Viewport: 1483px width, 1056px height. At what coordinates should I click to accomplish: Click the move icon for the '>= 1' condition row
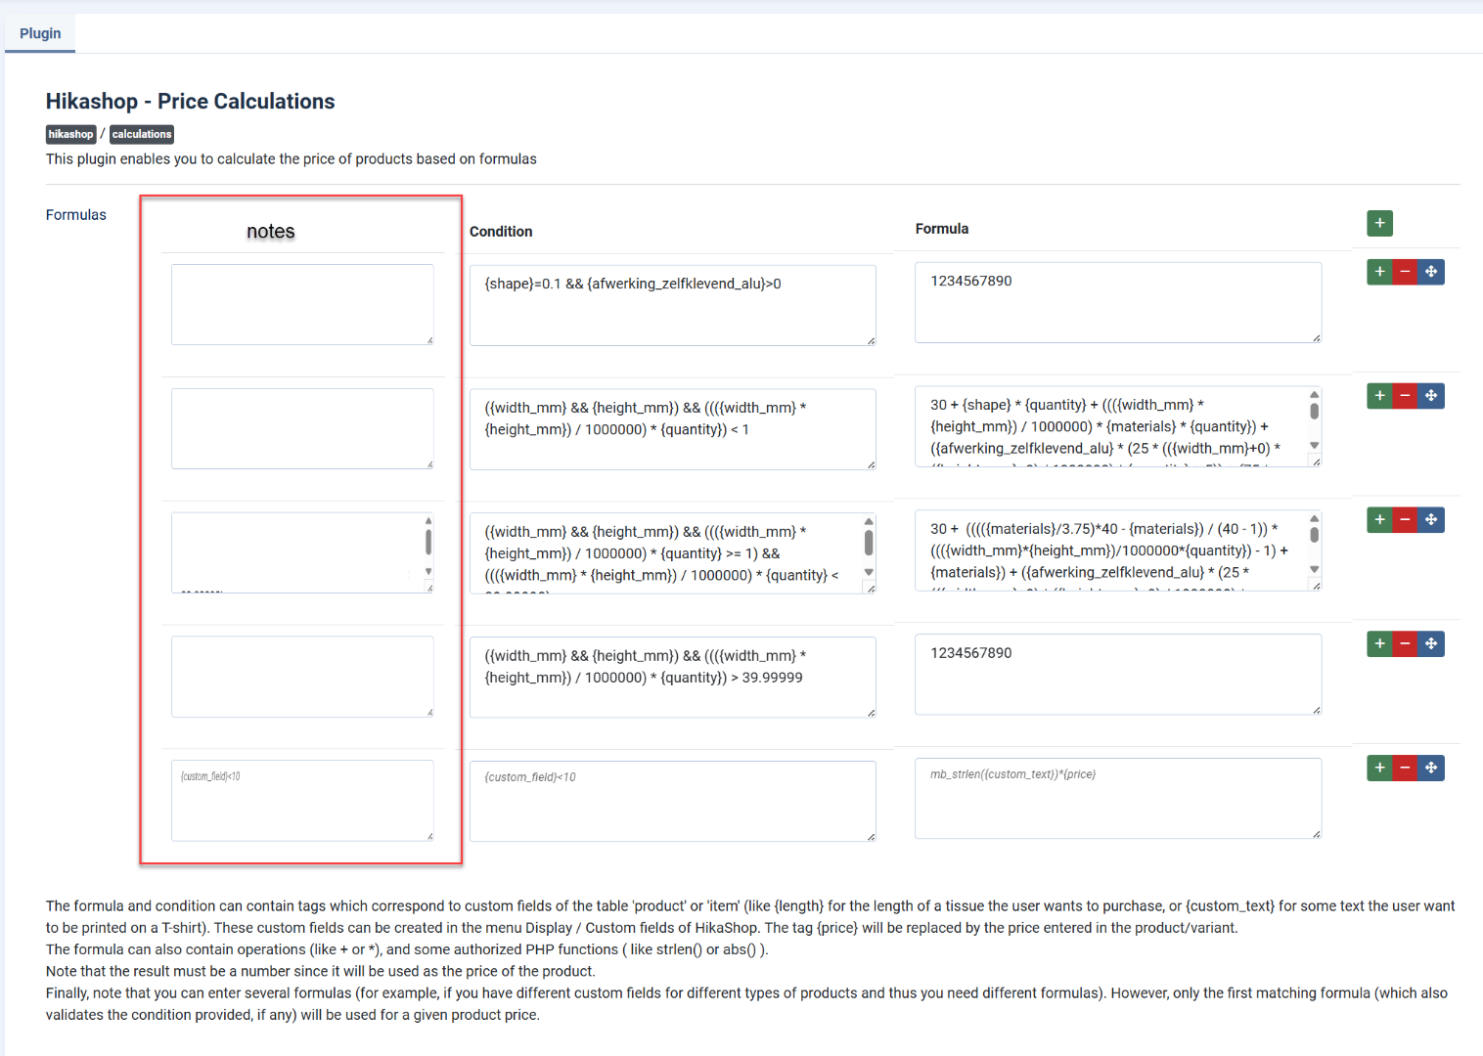(x=1431, y=520)
